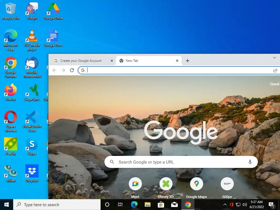Open the Disney XD shortcut tile
The width and height of the screenshot is (280, 210).
click(x=166, y=188)
